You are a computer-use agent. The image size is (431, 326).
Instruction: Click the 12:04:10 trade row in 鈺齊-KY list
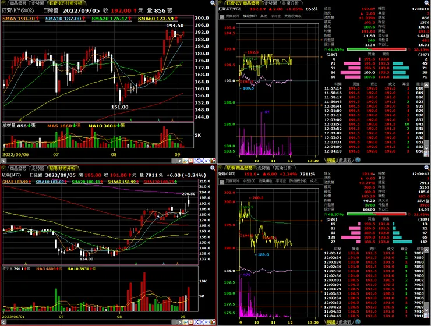coord(374,151)
